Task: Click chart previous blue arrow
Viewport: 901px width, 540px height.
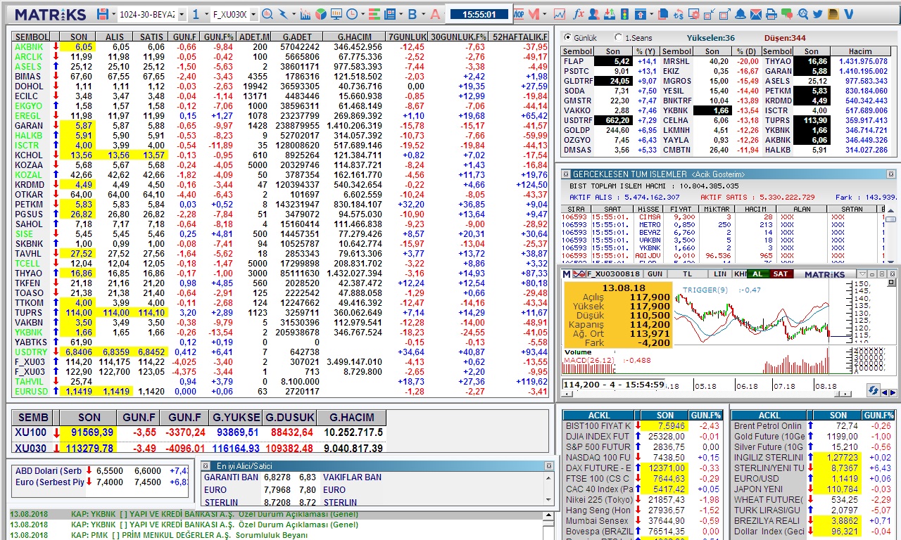Action: pos(886,393)
